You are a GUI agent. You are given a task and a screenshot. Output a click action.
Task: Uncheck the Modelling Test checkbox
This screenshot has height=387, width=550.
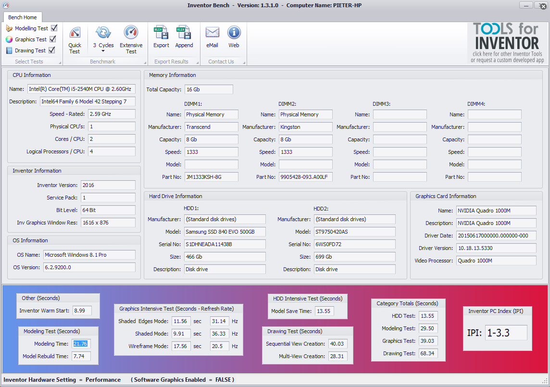point(54,28)
